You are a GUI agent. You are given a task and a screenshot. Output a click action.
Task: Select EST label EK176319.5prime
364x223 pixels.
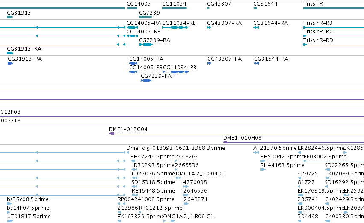pyautogui.click(x=320, y=191)
